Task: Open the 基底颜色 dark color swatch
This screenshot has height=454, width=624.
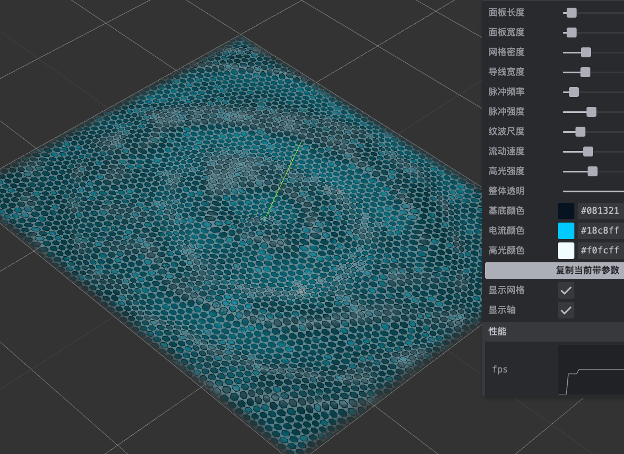Action: (566, 211)
